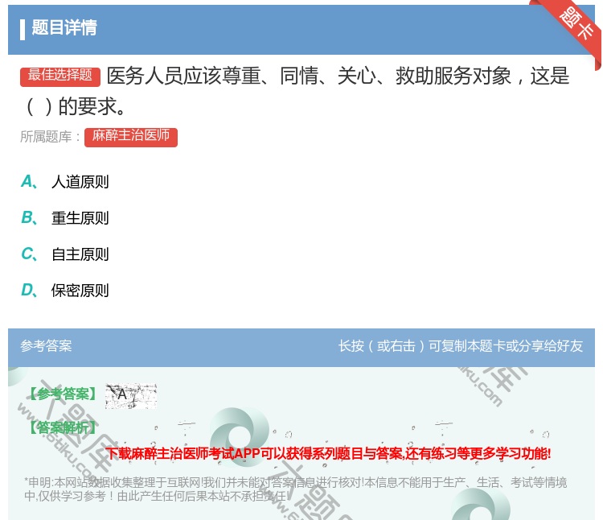603x520 pixels.
Task: Select the option letter B marker
Action: click(x=27, y=218)
